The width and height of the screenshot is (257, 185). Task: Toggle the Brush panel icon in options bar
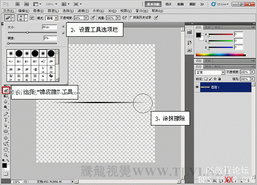point(32,18)
